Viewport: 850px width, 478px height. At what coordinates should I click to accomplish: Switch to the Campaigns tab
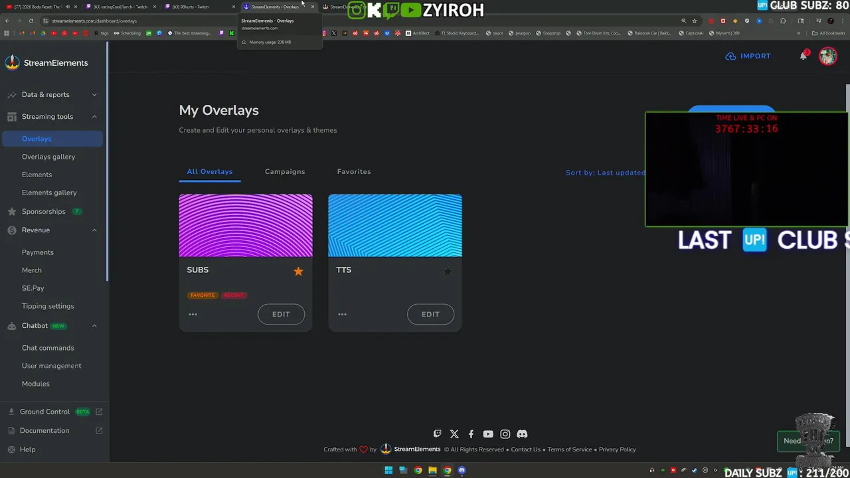coord(285,171)
